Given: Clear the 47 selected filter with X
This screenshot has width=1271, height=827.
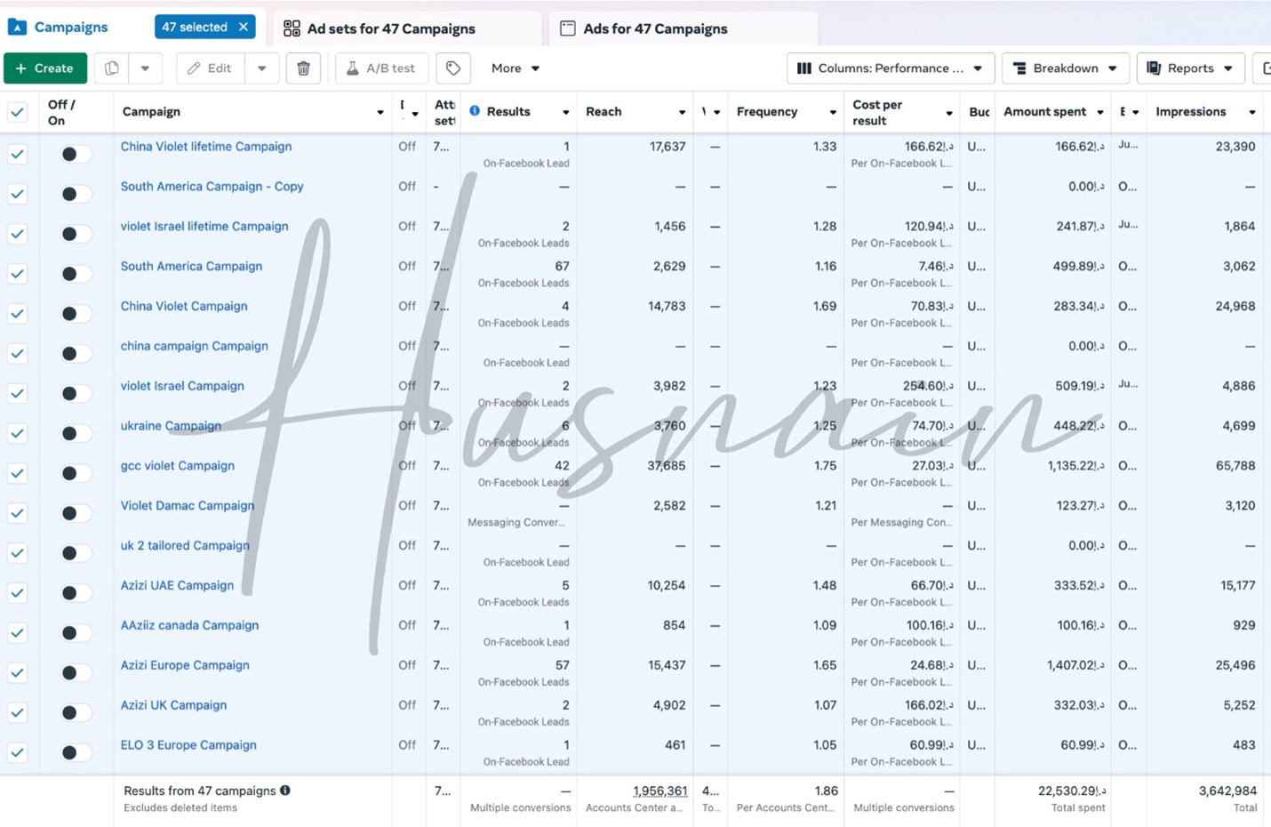Looking at the screenshot, I should click(244, 27).
